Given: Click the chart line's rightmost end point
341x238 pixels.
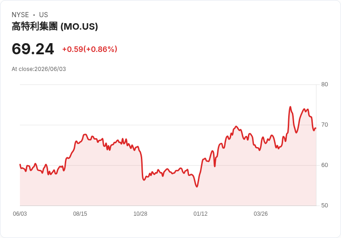Looking at the screenshot, I should (x=316, y=128).
